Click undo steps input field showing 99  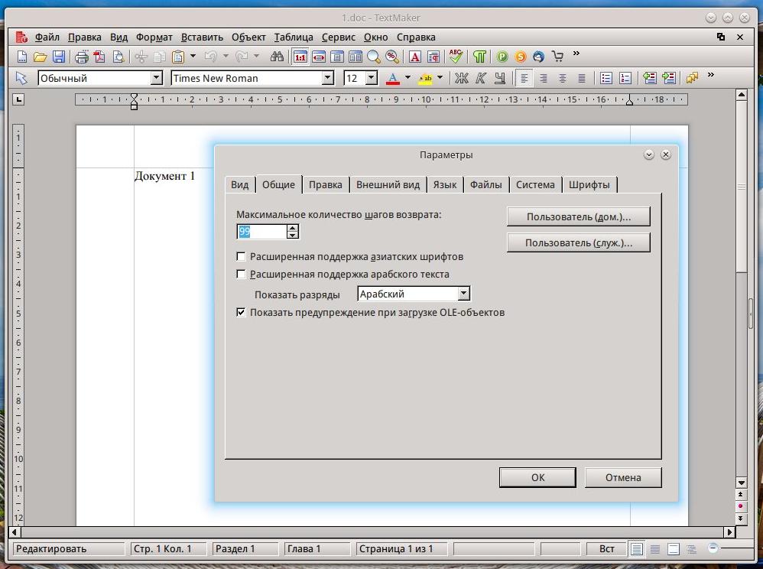click(x=261, y=231)
